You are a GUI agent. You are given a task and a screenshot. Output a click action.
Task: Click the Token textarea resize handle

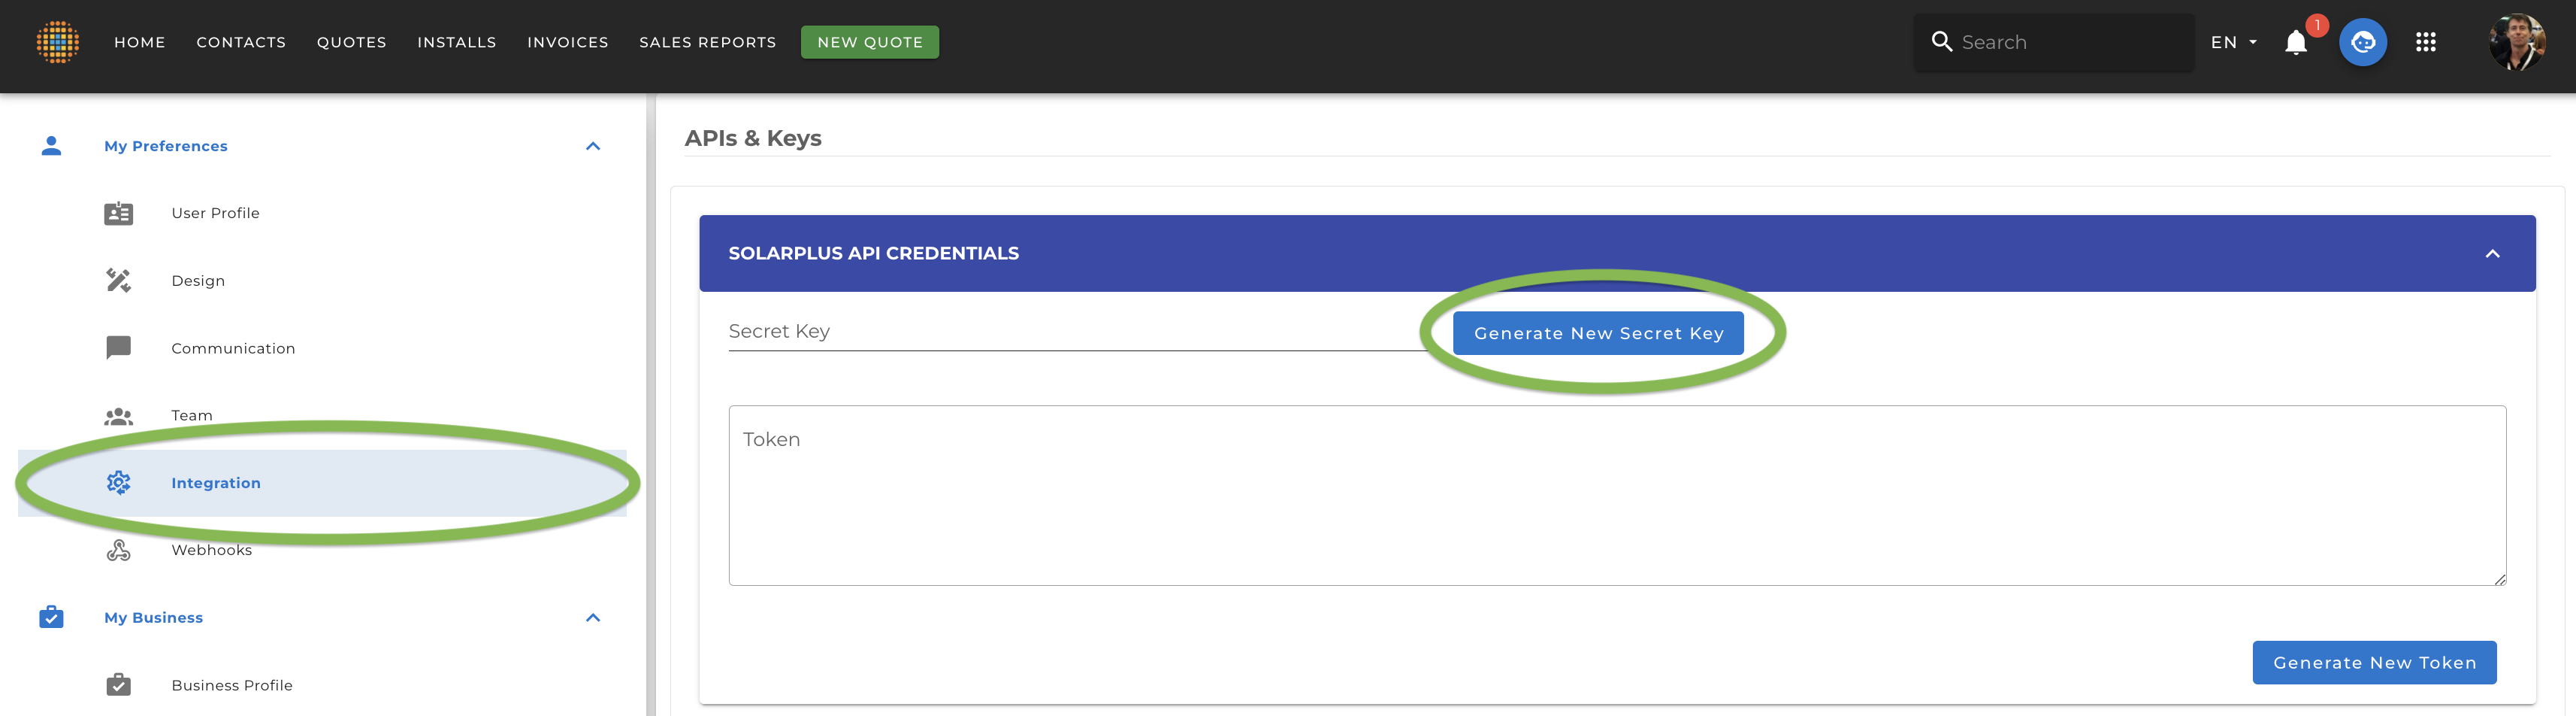click(2499, 579)
